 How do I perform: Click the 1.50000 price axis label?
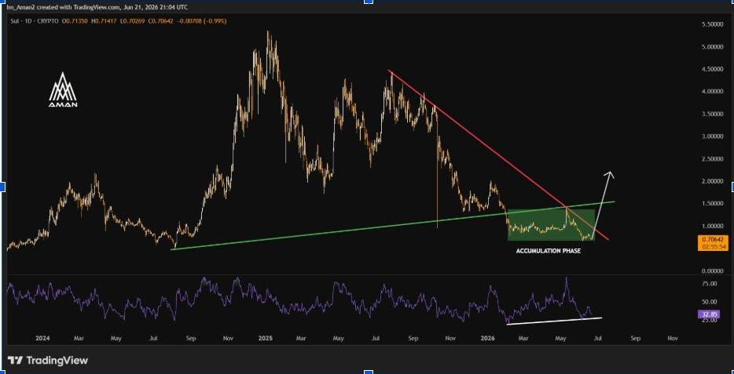tap(711, 204)
